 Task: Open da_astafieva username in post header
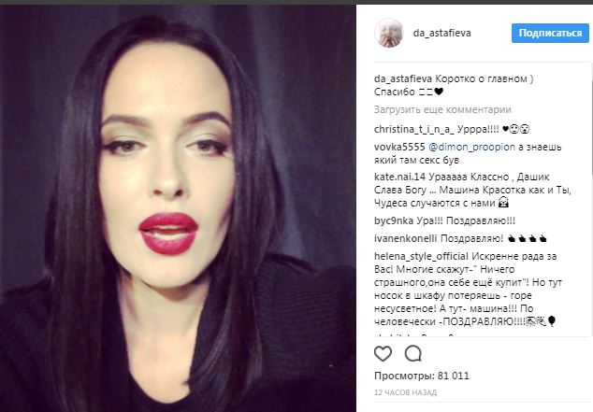point(441,34)
